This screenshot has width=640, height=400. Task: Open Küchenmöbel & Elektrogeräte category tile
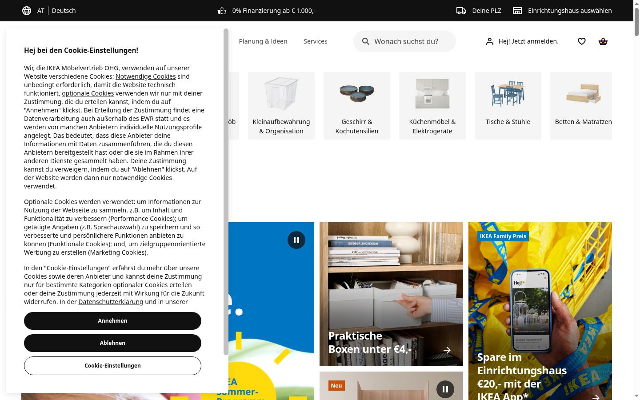[432, 106]
